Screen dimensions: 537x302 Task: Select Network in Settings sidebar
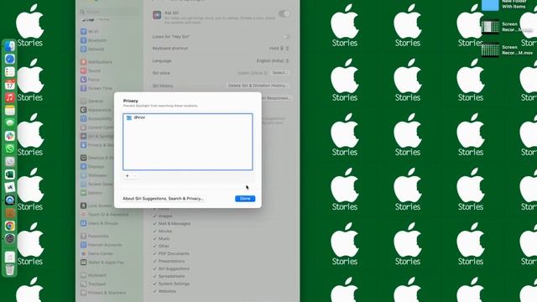(92, 49)
